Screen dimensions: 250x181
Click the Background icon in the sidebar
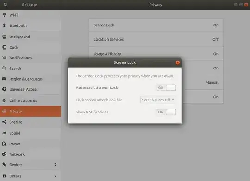(x=4, y=37)
